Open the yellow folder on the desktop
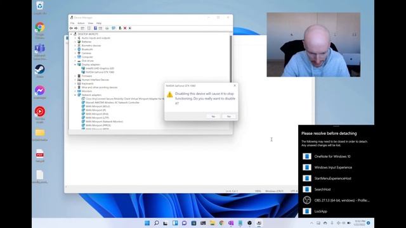The image size is (406, 228). coord(40,135)
